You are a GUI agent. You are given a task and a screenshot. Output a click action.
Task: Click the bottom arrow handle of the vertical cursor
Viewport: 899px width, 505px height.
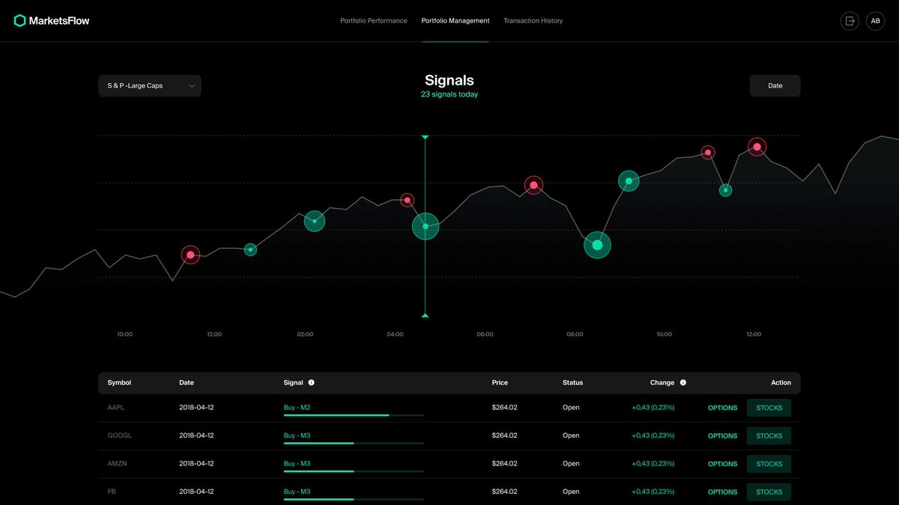pos(425,315)
